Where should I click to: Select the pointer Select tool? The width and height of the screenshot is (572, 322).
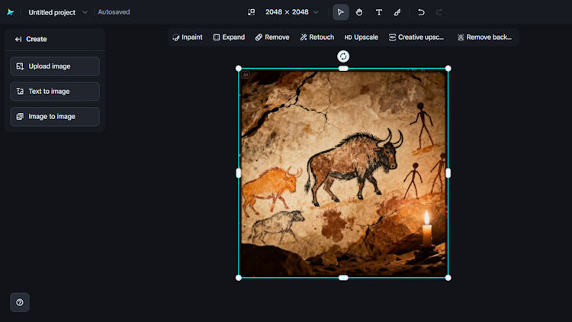[x=341, y=12]
